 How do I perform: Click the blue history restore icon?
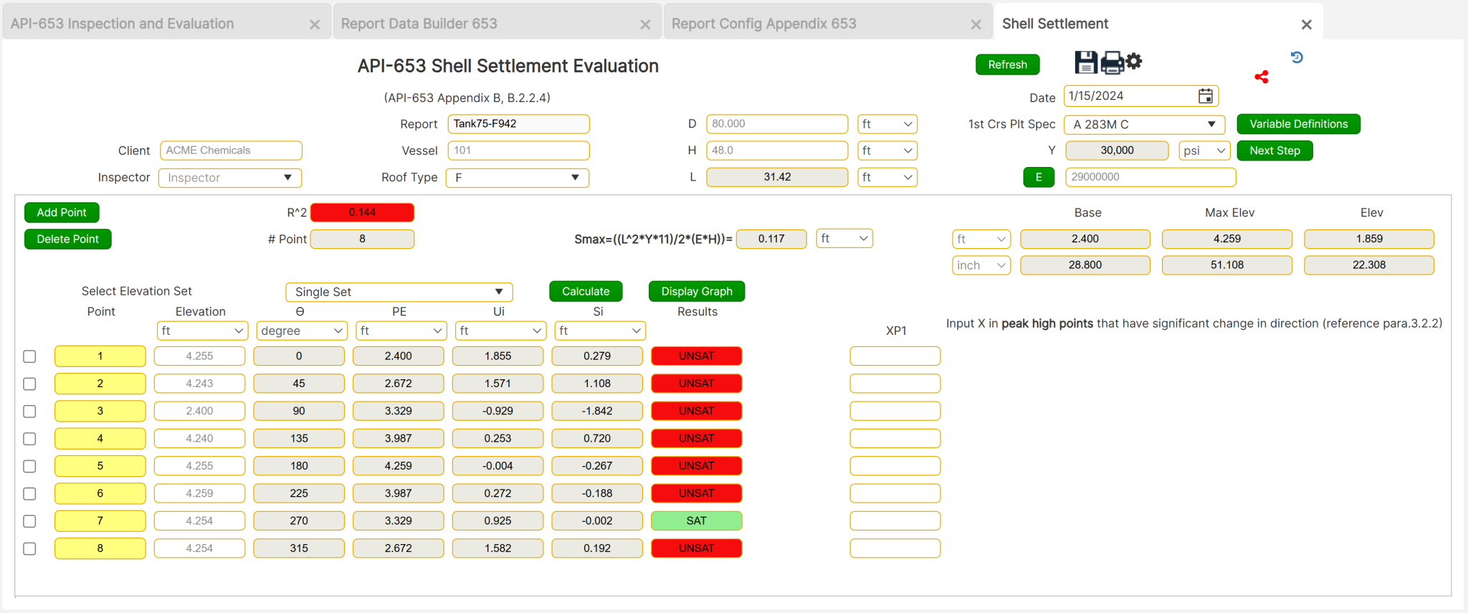(x=1297, y=57)
